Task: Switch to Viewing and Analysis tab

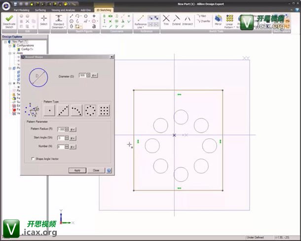Action: (63, 10)
